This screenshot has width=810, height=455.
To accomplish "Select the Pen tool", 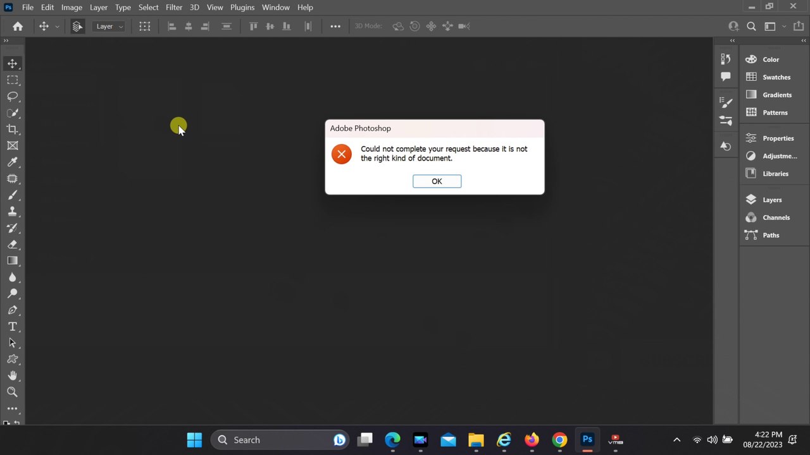I will pyautogui.click(x=12, y=310).
